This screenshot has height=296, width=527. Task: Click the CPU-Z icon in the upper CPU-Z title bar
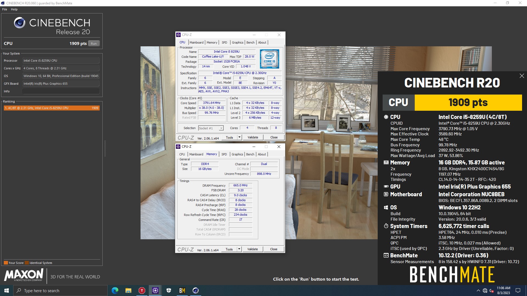click(x=179, y=35)
